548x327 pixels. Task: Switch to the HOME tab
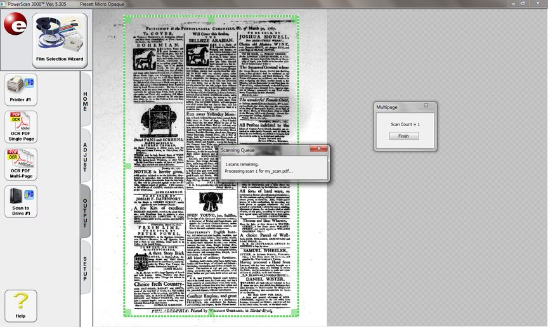(86, 101)
